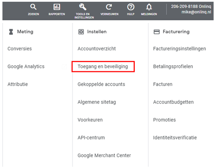
Task: Click the Meldingen label text
Action: [149, 14]
